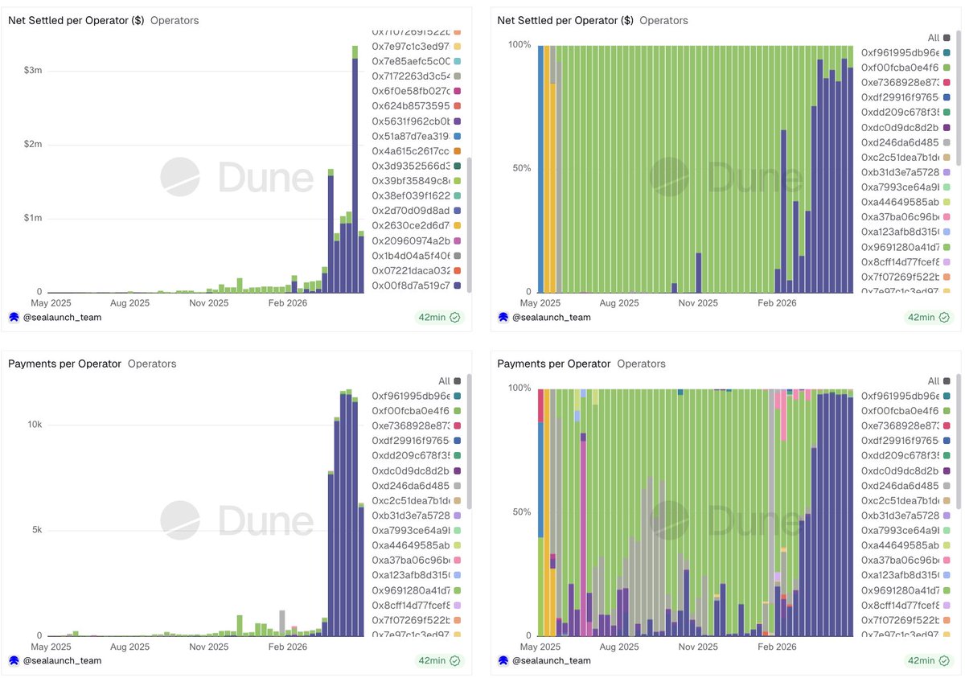Image resolution: width=965 pixels, height=682 pixels.
Task: Toggle All series in Payments count legend
Action: pyautogui.click(x=450, y=380)
